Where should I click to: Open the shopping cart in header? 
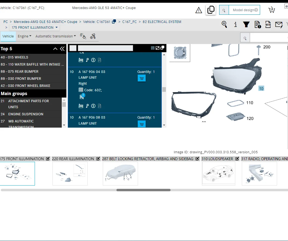click(x=272, y=10)
